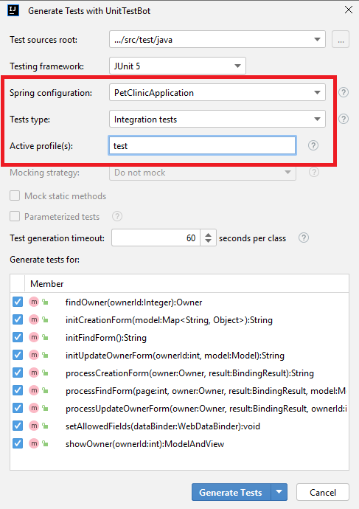Click the Generate Tests button

tap(231, 492)
